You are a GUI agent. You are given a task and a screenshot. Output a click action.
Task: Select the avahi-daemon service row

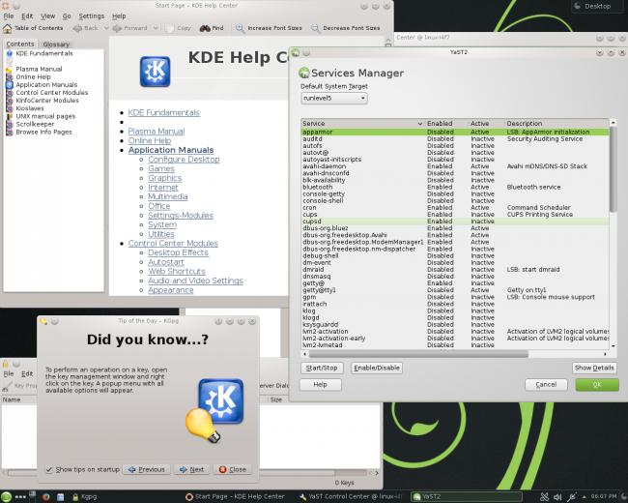click(x=455, y=166)
